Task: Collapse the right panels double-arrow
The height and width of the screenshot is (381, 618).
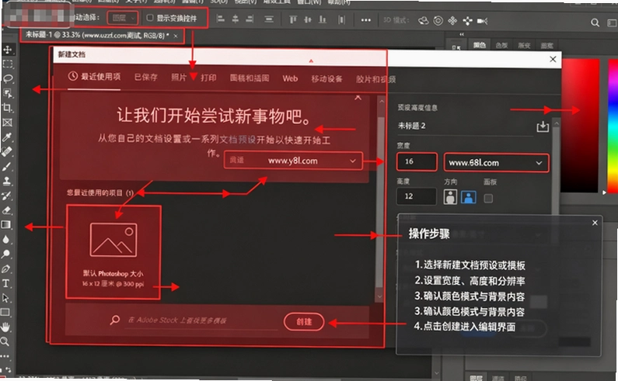Action: click(462, 35)
